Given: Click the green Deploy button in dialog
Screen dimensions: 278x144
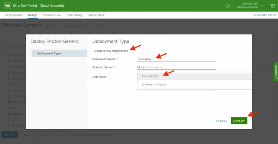Looking at the screenshot, I should pos(239,121).
